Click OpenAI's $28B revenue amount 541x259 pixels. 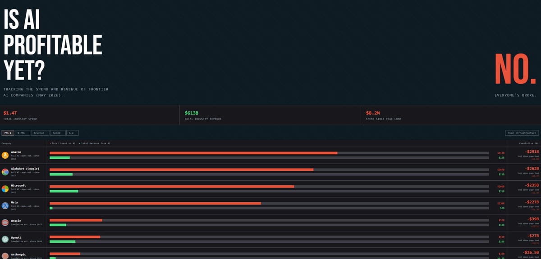pos(501,241)
